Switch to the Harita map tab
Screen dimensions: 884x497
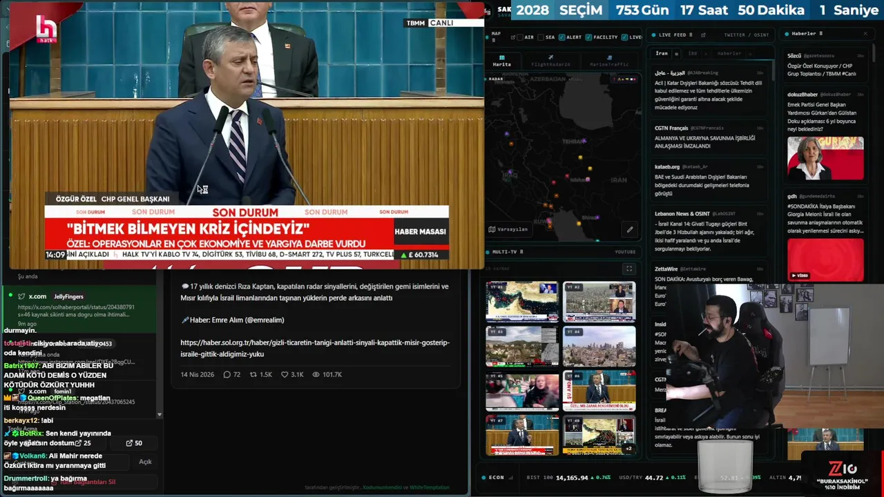point(502,61)
